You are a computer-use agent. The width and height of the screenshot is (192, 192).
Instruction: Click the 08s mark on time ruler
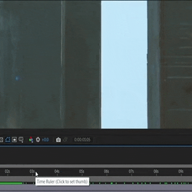(x=156, y=171)
